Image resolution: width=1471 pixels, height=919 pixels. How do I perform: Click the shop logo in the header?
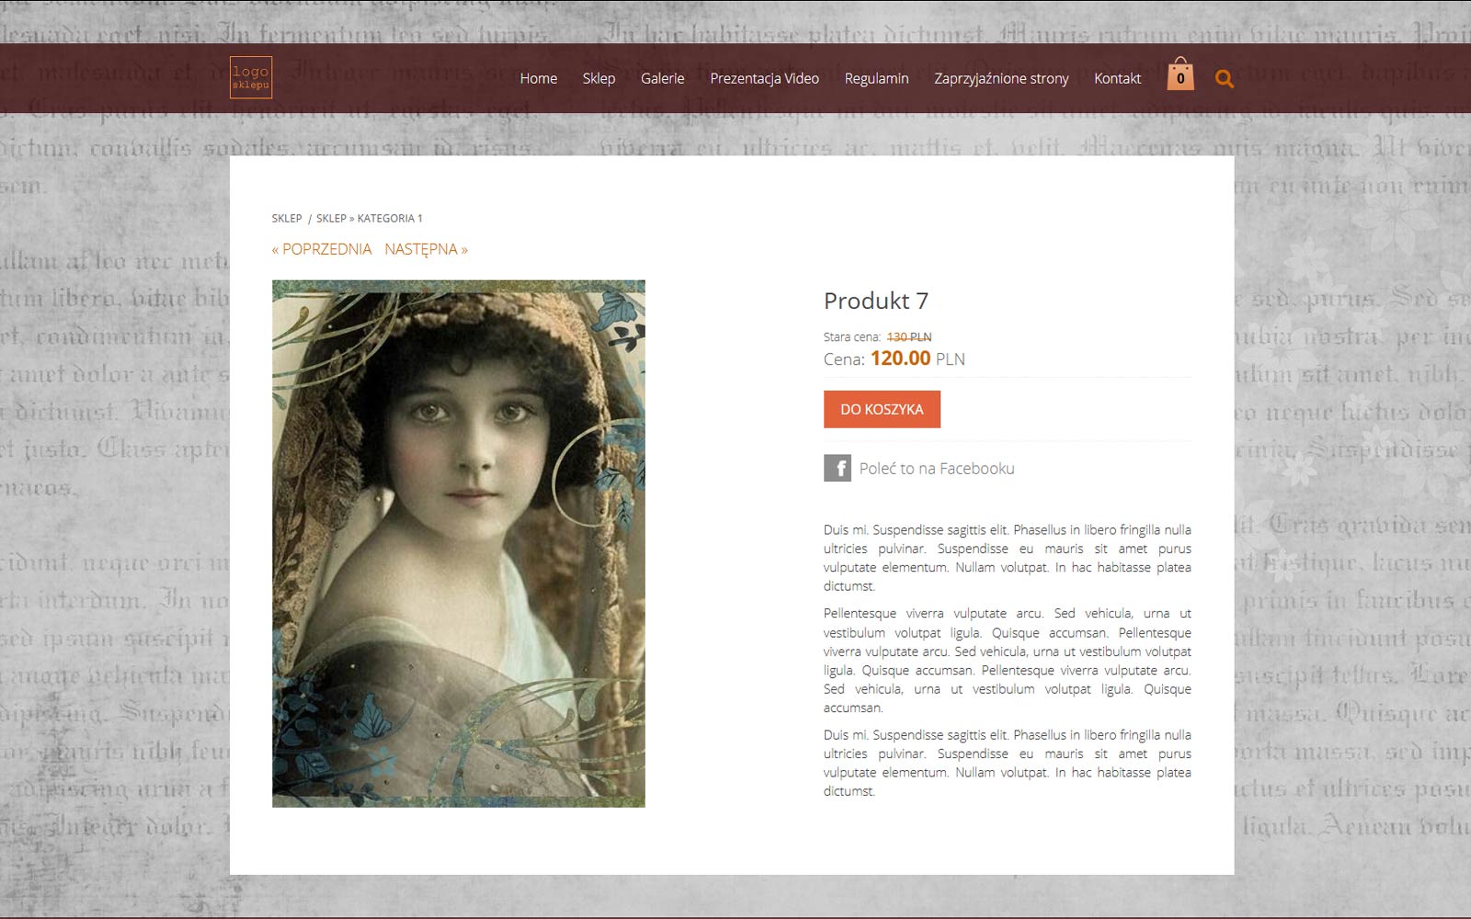point(251,77)
